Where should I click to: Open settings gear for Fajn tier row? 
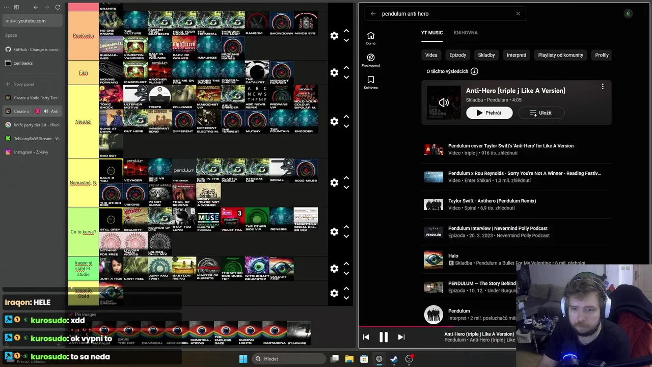334,72
